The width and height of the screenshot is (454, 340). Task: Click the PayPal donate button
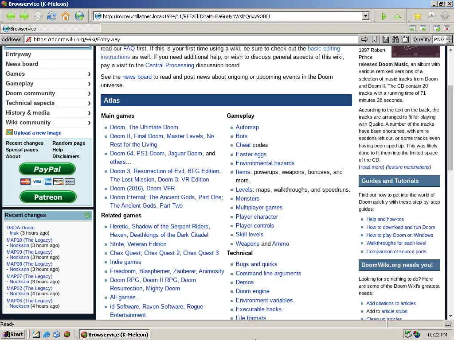(x=47, y=169)
